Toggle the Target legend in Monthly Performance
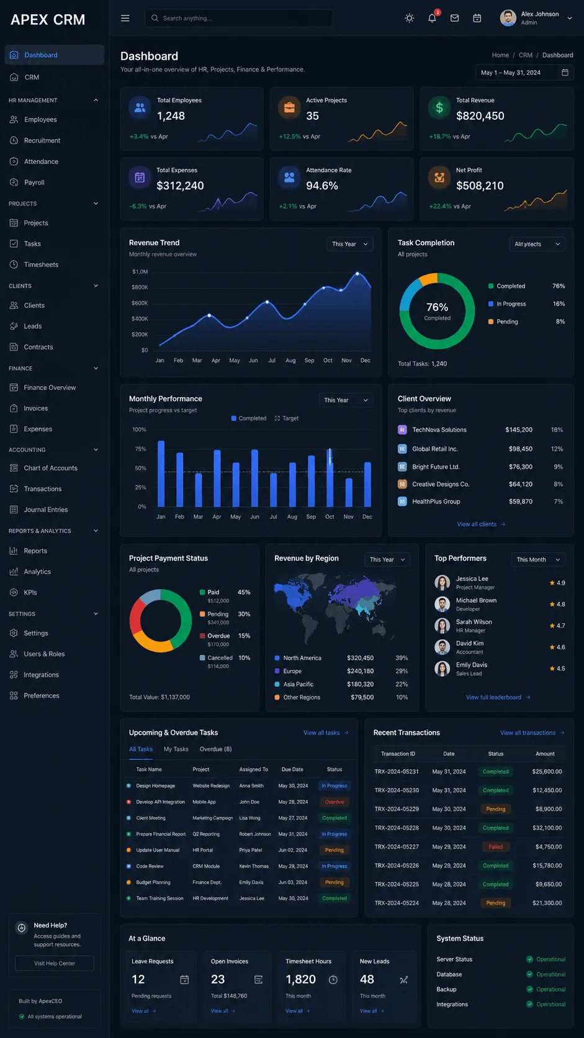 tap(286, 418)
